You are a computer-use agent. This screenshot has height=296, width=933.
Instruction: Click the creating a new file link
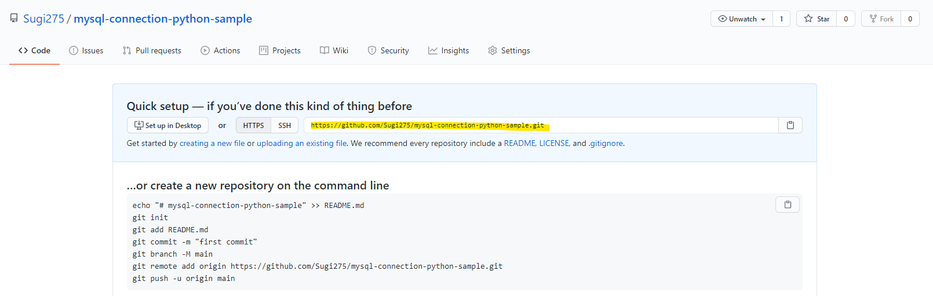[212, 143]
